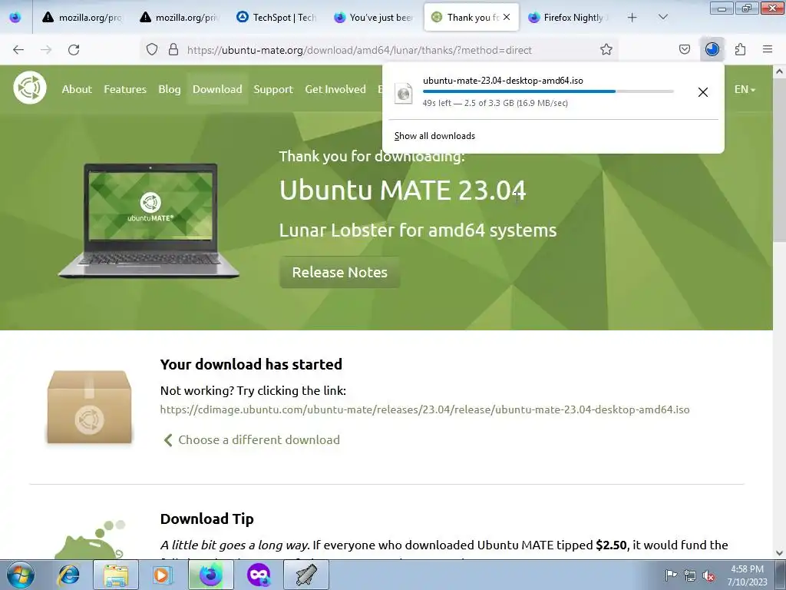The image size is (786, 590).
Task: Switch to the TechSpot tab
Action: point(276,18)
